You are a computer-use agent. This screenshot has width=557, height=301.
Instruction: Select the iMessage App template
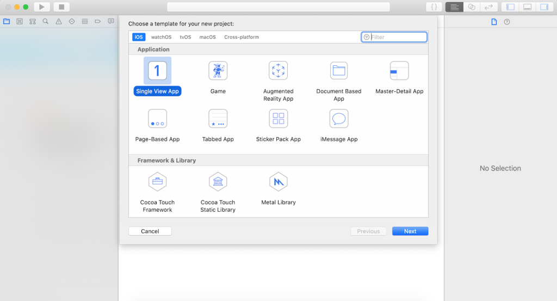(338, 125)
